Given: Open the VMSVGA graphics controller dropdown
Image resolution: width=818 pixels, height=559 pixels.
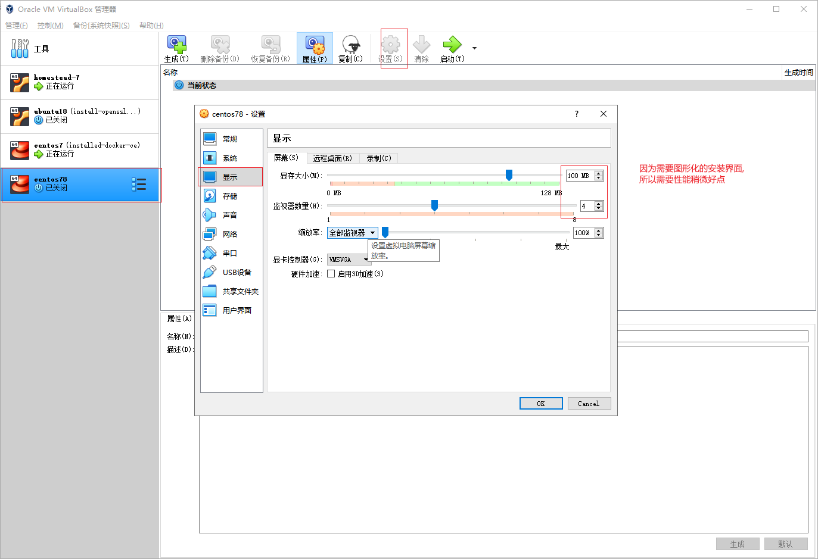Looking at the screenshot, I should pyautogui.click(x=349, y=260).
